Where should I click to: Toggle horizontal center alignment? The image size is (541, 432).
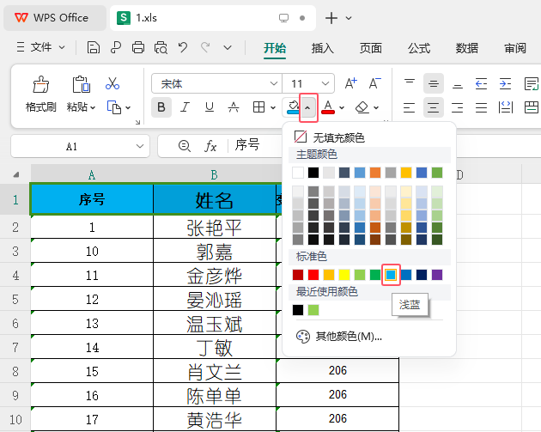tap(434, 107)
